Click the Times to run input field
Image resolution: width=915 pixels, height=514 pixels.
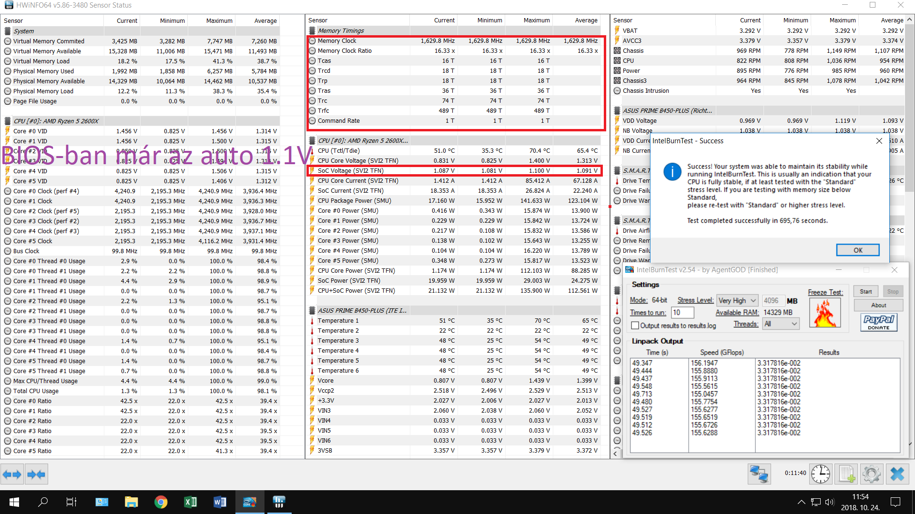(x=682, y=312)
